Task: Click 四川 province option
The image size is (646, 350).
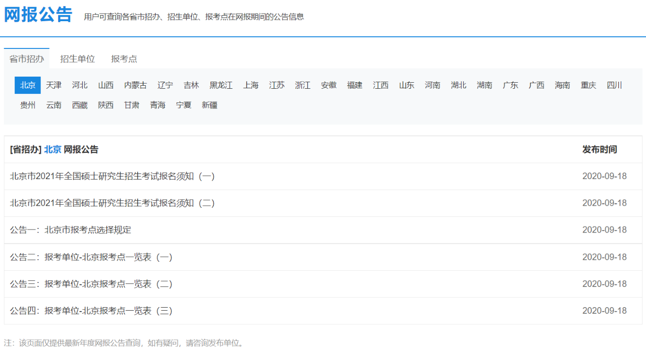Action: point(614,85)
